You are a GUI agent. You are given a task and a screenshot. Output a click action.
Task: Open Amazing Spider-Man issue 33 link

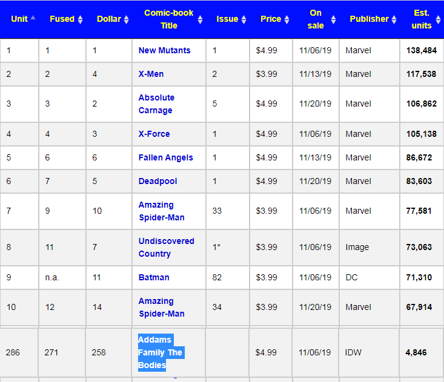[161, 211]
